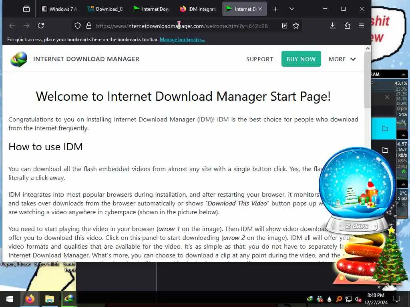Image resolution: width=410 pixels, height=307 pixels.
Task: Open the extensions puzzle icon
Action: click(x=347, y=26)
